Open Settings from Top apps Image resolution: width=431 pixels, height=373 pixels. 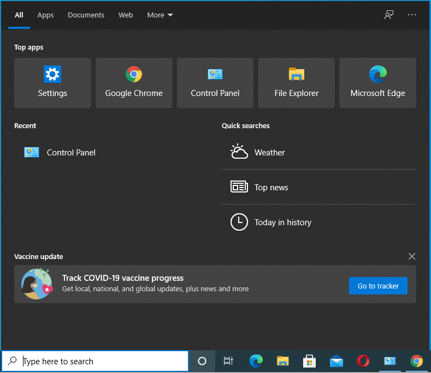click(52, 83)
